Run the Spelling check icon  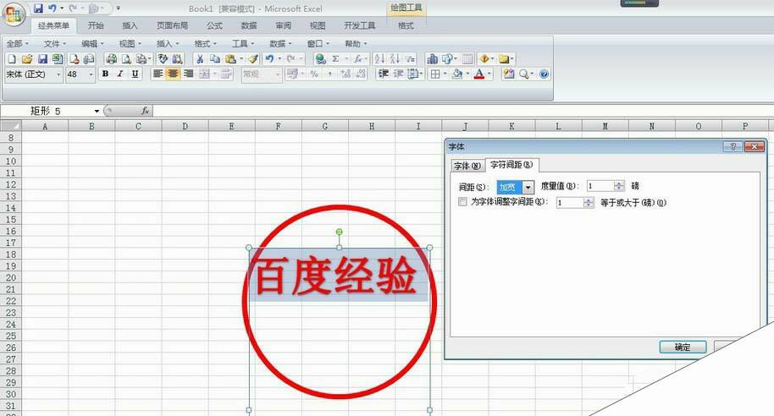[163, 59]
